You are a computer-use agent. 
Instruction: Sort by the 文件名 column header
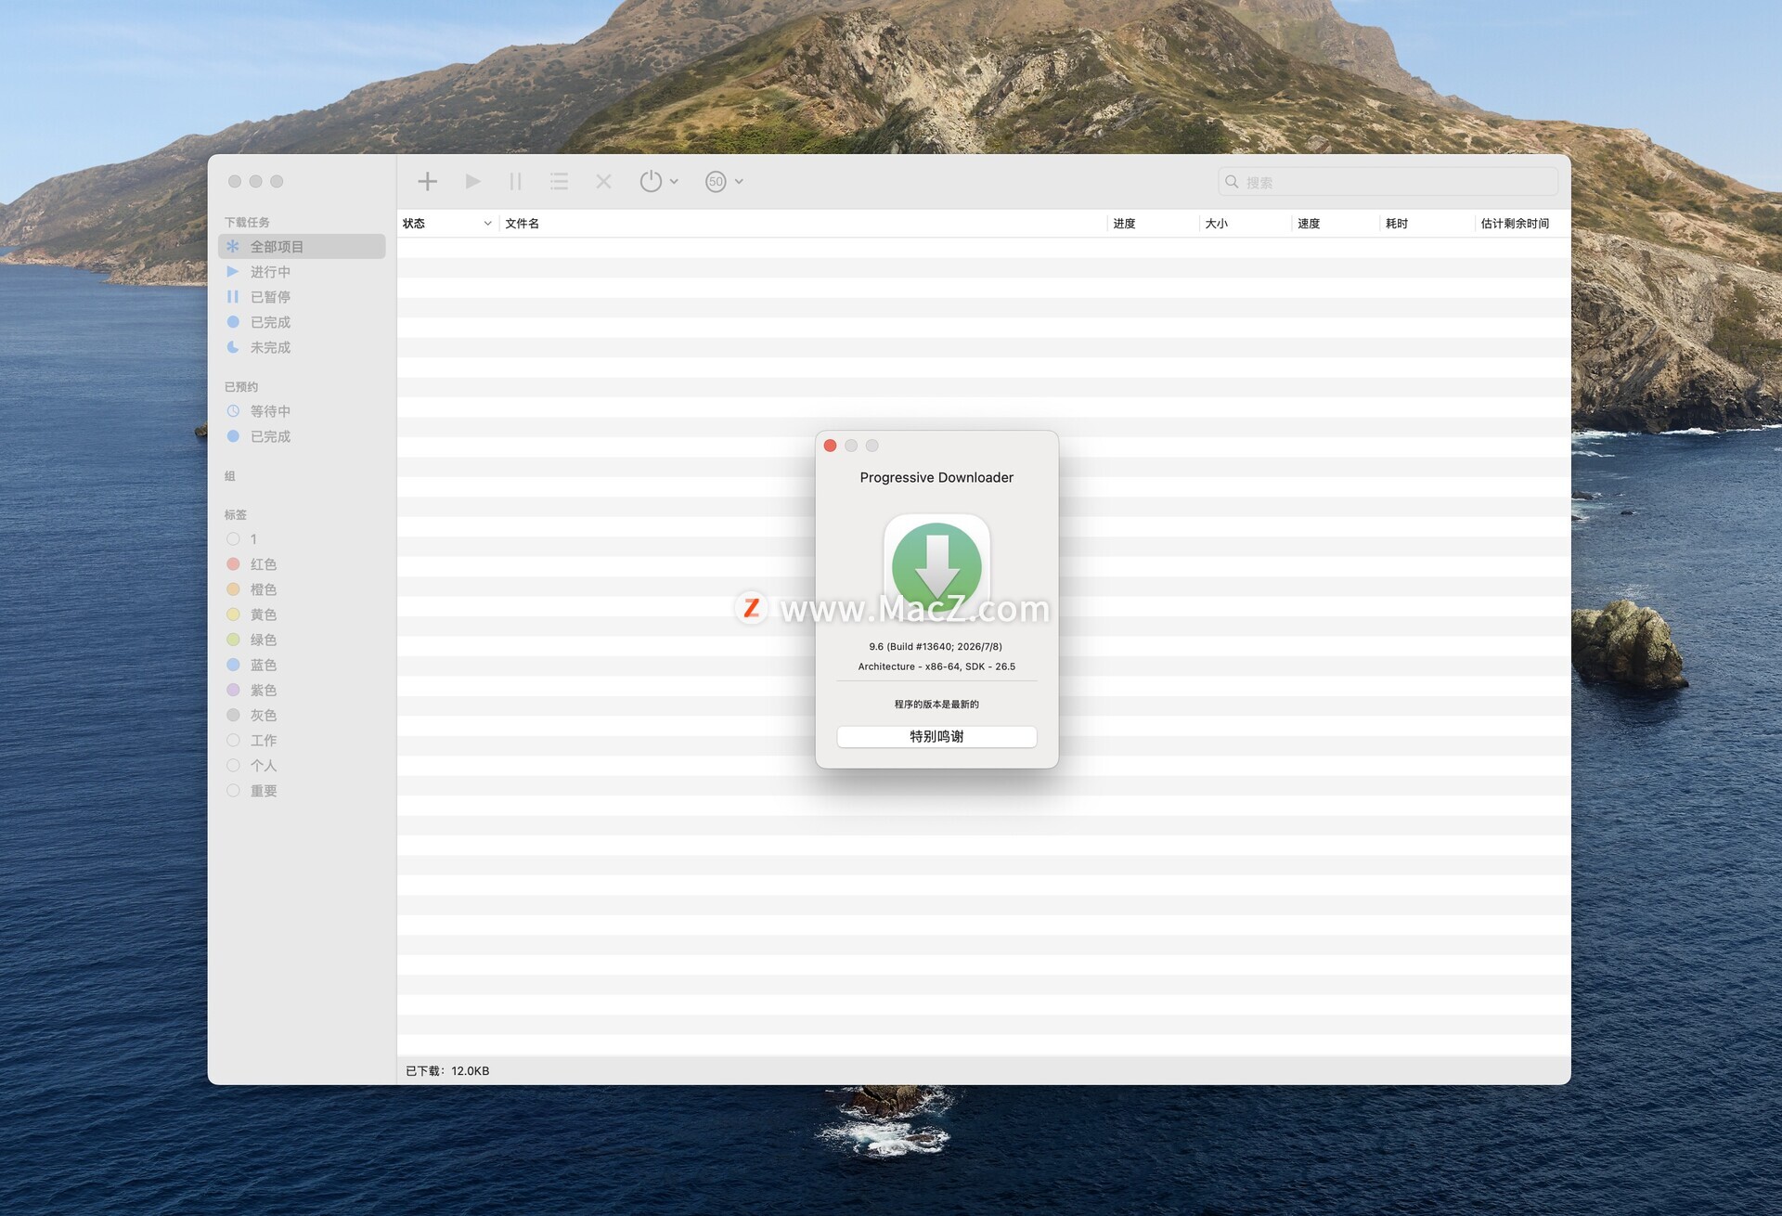tap(803, 224)
